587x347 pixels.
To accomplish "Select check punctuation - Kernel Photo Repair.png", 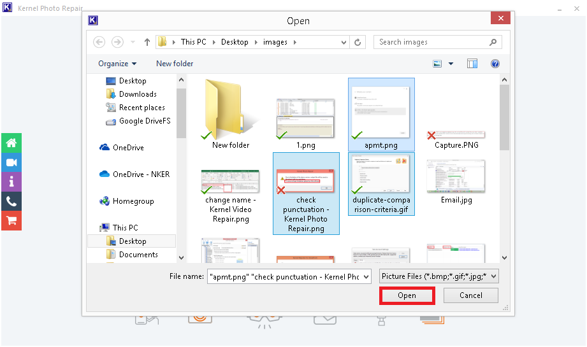I will (306, 194).
